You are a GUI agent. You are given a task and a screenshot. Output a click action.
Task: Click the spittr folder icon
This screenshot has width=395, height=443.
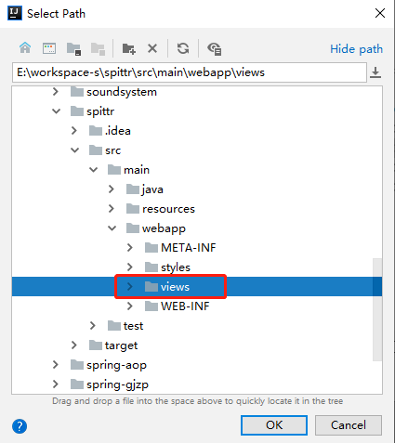pos(77,111)
